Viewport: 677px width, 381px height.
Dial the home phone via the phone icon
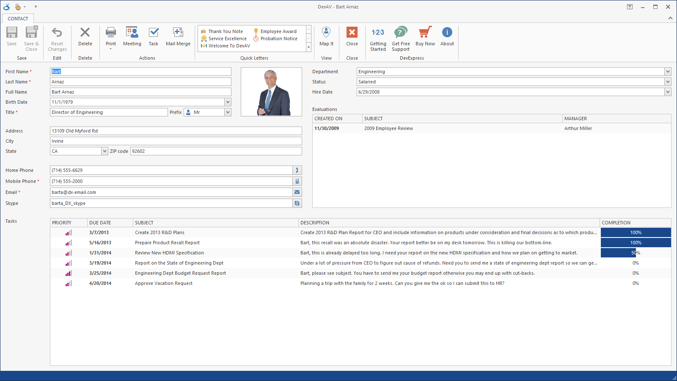click(297, 170)
